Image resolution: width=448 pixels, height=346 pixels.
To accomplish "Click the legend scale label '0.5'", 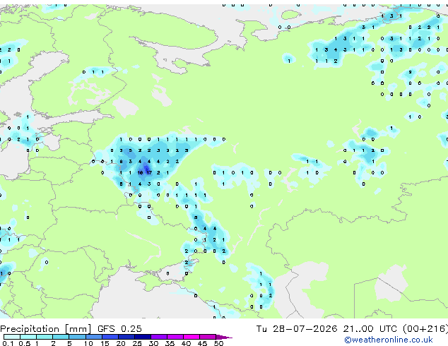I will [25, 343].
